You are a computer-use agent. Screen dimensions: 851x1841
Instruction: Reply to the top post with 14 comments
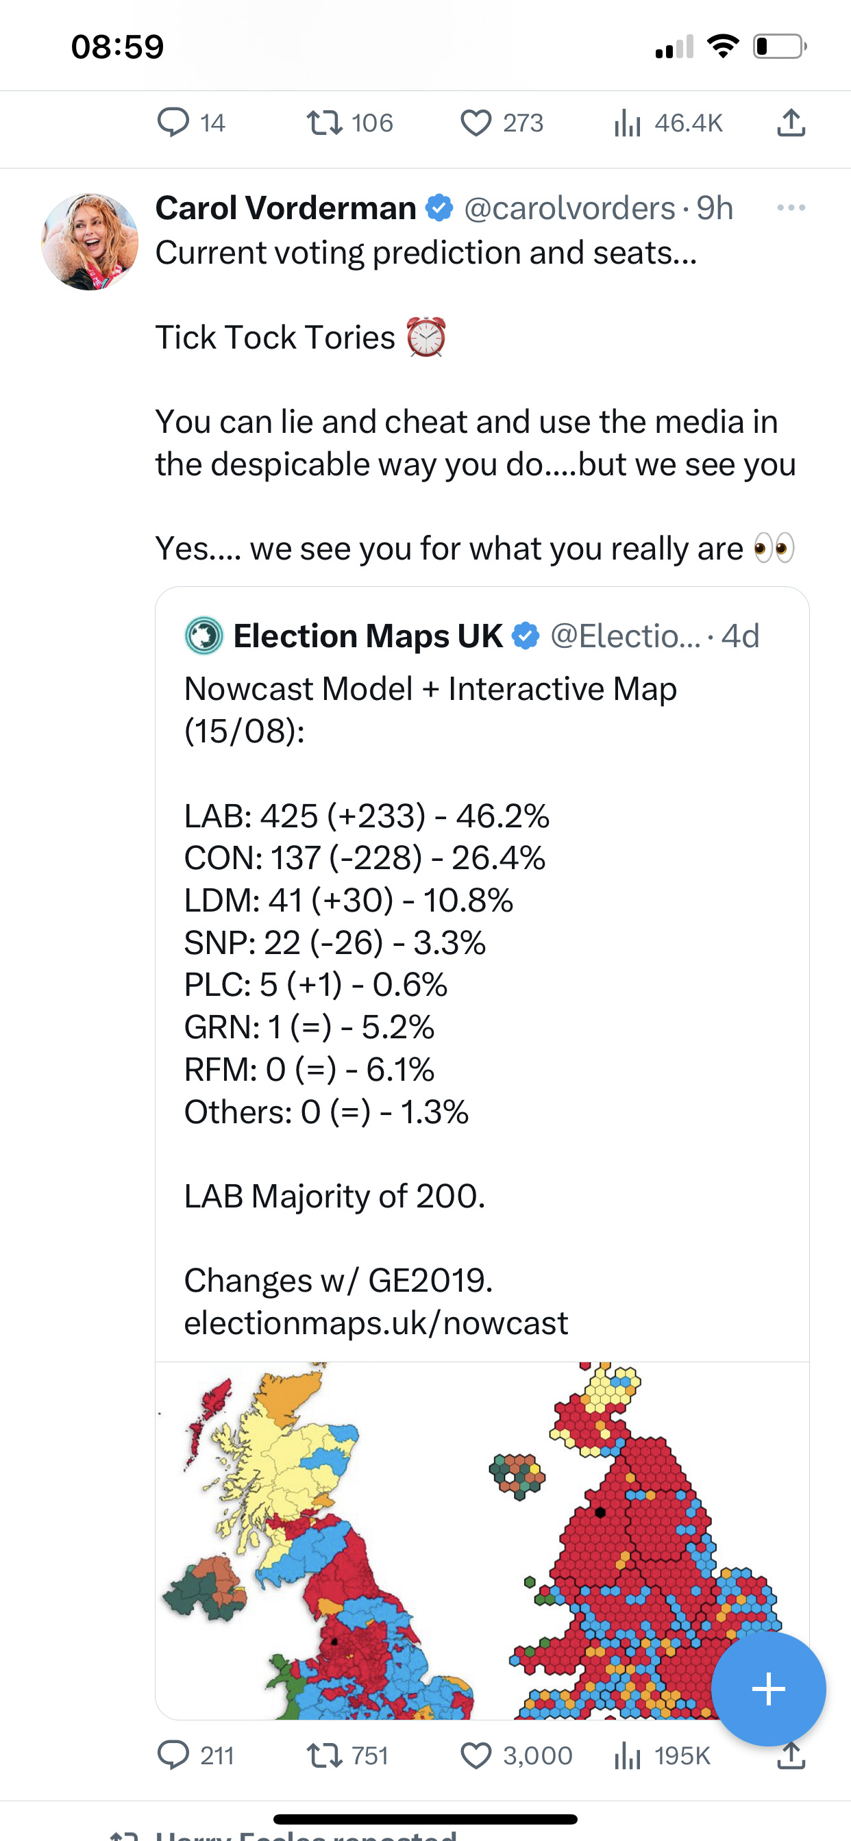click(191, 123)
